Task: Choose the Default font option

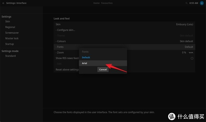Action: [x=103, y=58]
